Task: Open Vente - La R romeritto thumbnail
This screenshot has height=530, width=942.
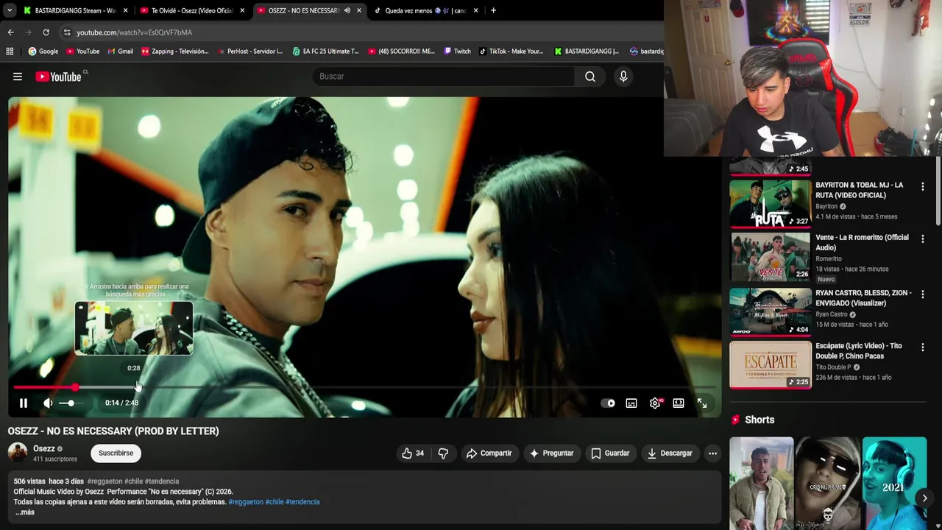Action: [770, 257]
